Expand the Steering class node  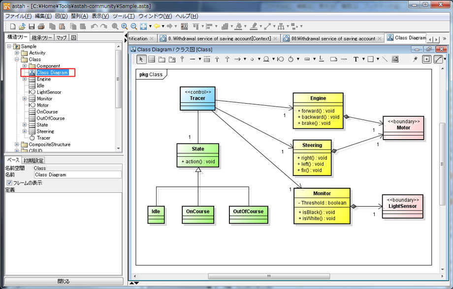point(25,132)
